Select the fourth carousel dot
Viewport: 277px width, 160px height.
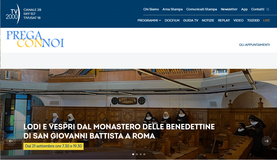[x=144, y=154]
